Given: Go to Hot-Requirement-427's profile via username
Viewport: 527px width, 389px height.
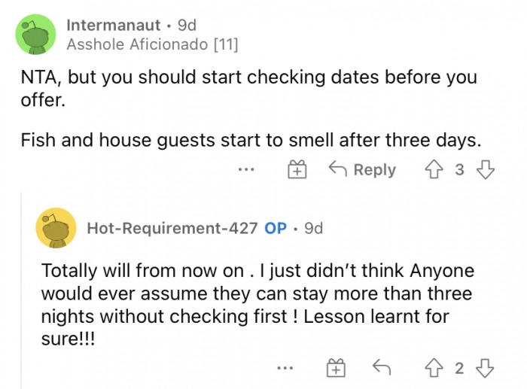Looking at the screenshot, I should click(172, 227).
